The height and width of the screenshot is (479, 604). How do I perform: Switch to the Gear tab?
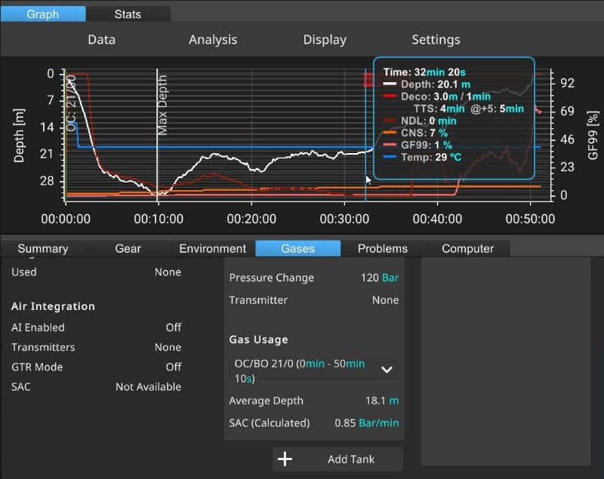point(128,248)
